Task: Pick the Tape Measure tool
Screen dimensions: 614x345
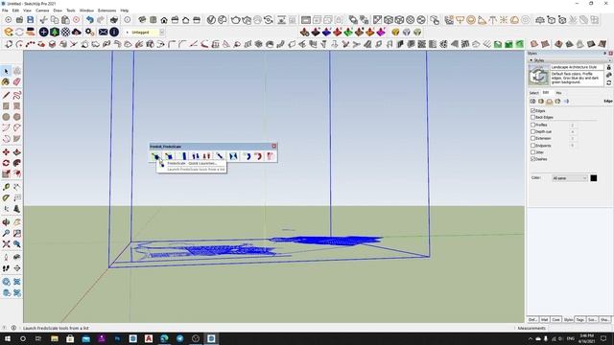Action: click(x=6, y=187)
